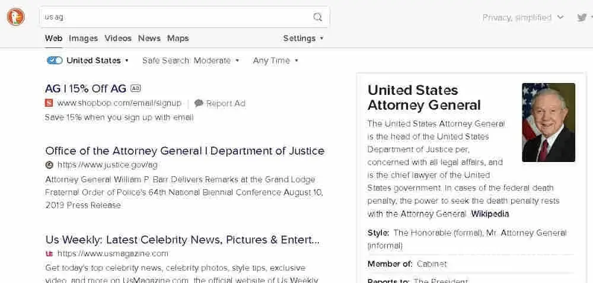Toggle the United States region switch
593x283 pixels.
click(55, 61)
